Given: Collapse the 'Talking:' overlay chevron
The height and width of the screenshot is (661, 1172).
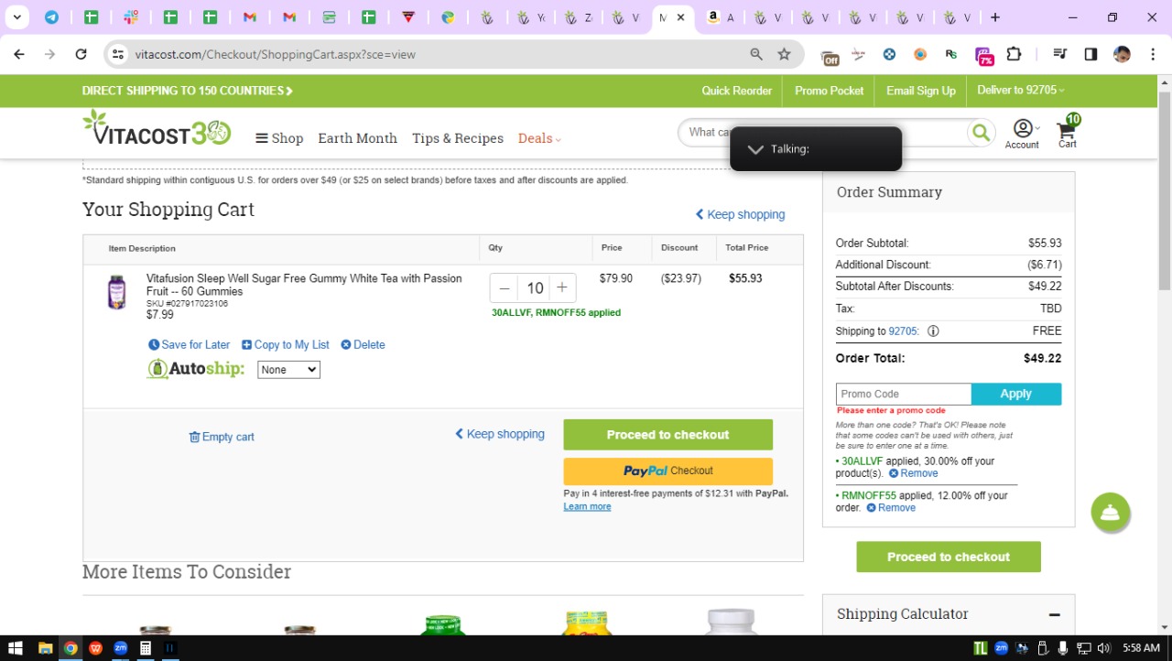Looking at the screenshot, I should coord(755,149).
